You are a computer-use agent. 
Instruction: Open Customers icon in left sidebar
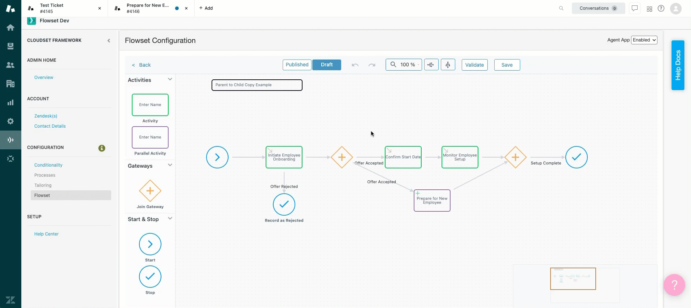10,65
